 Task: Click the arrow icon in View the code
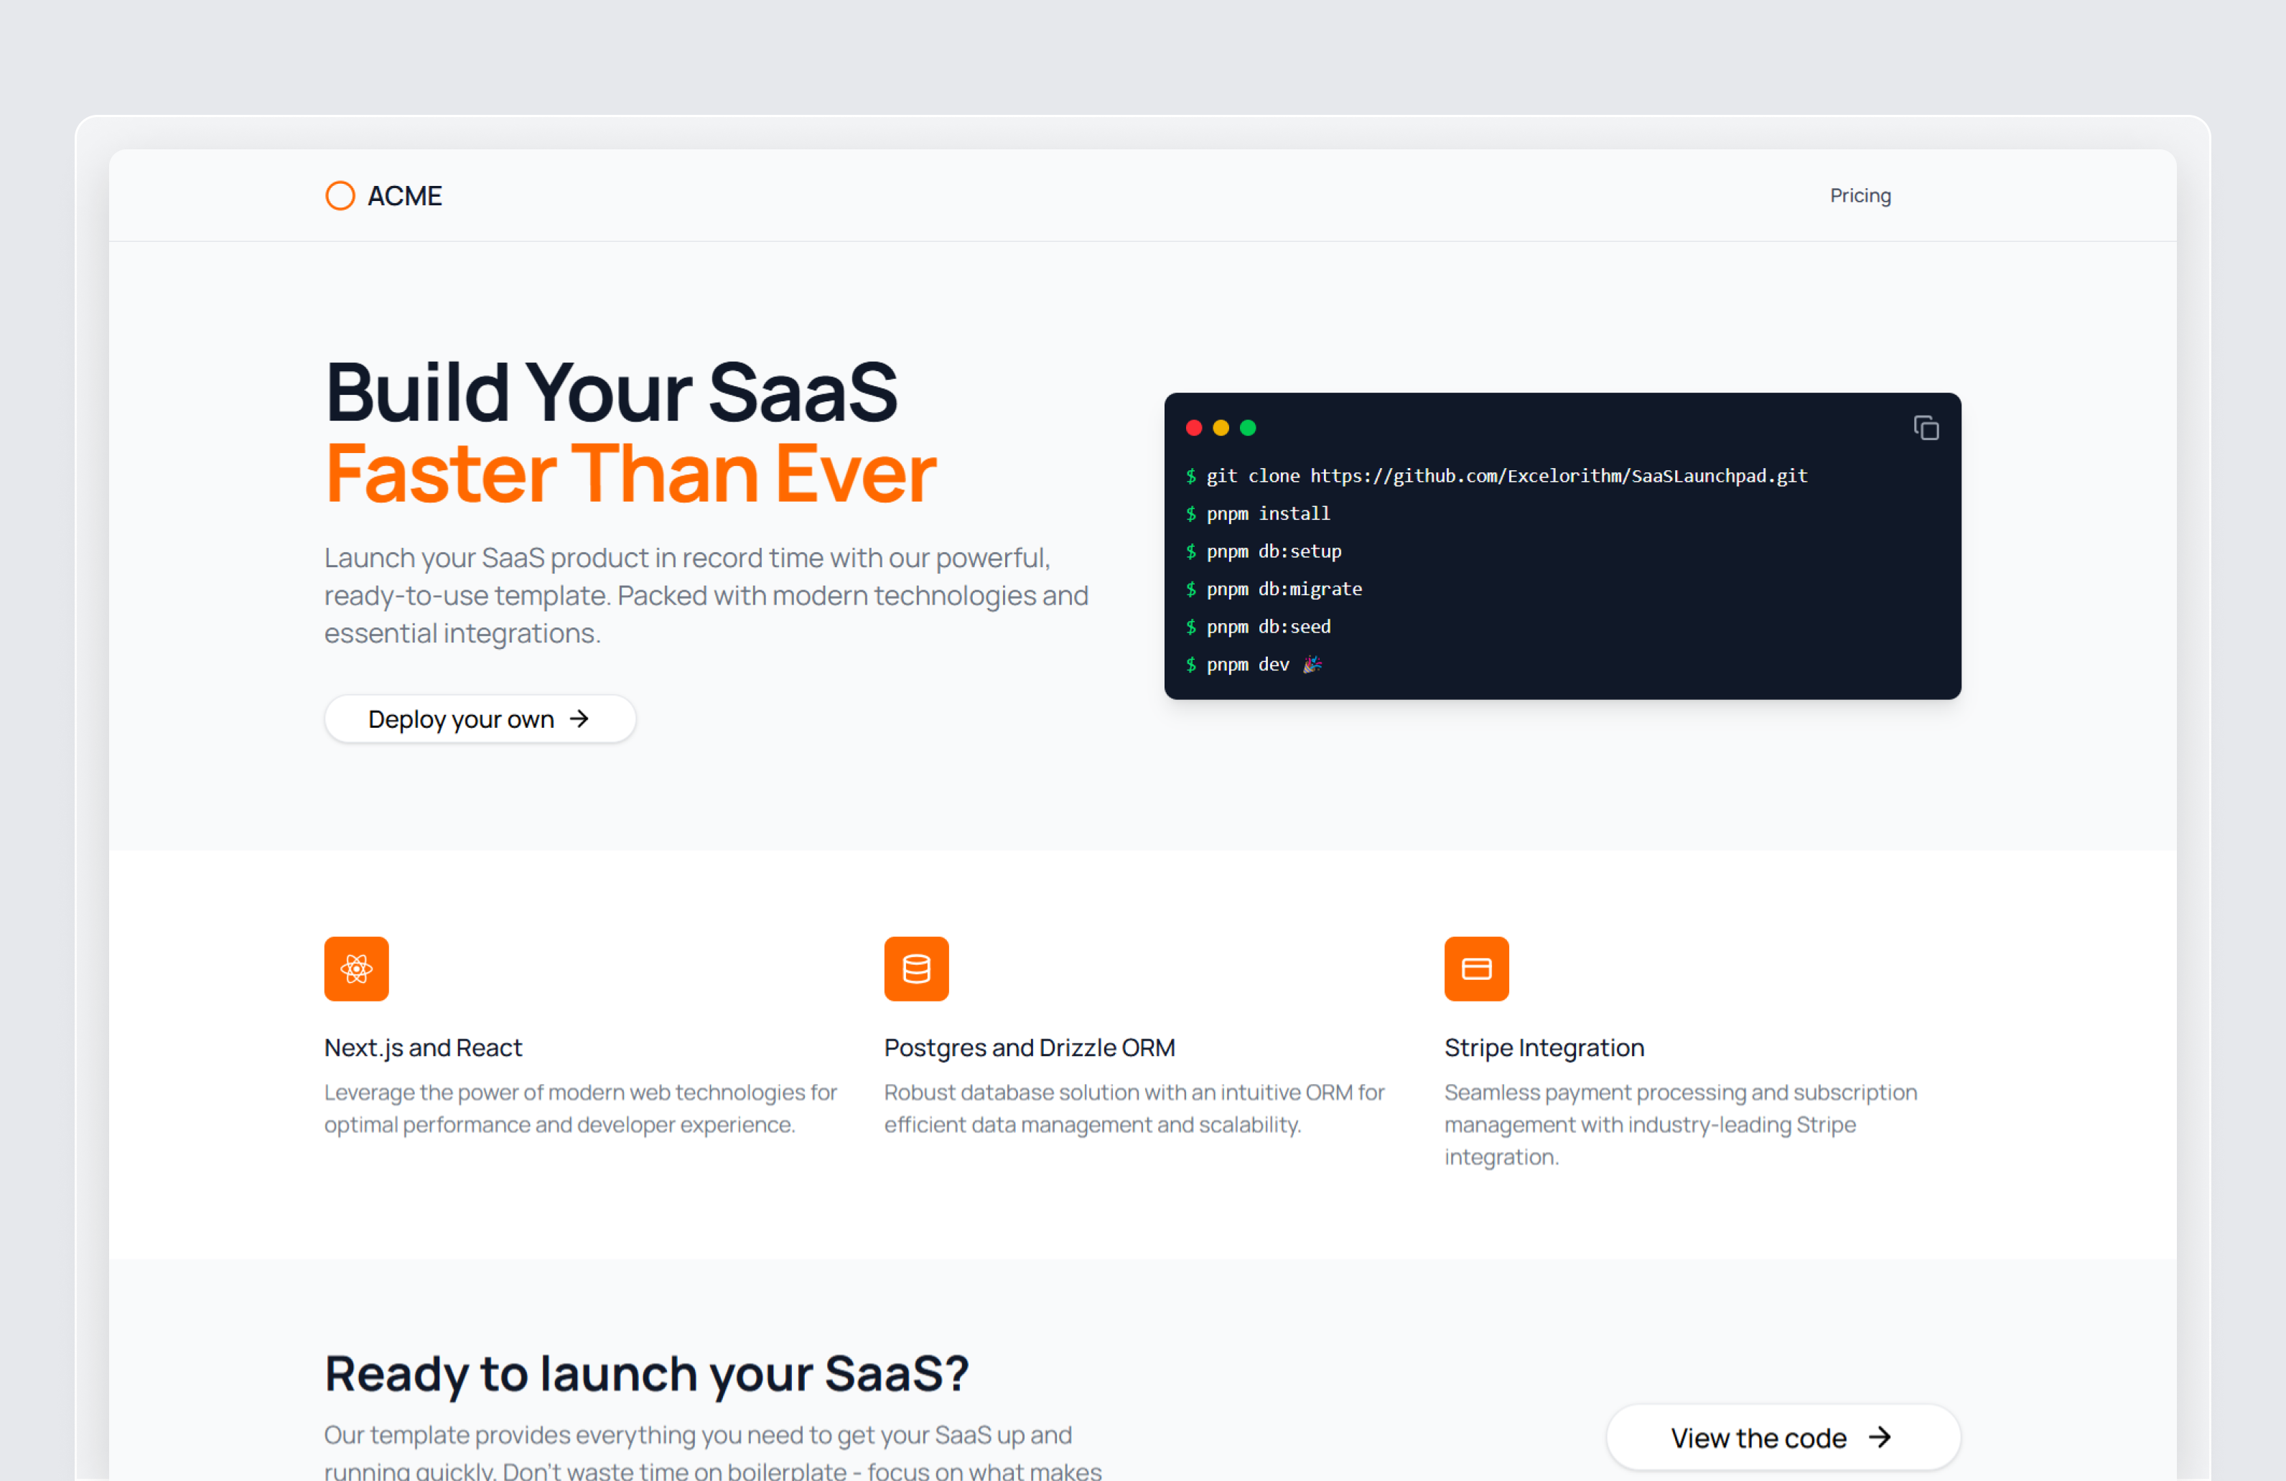(x=1880, y=1438)
